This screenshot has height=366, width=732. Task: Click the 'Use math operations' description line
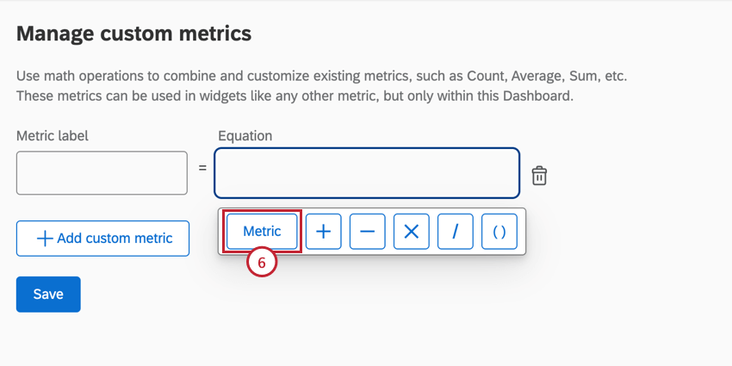point(321,76)
